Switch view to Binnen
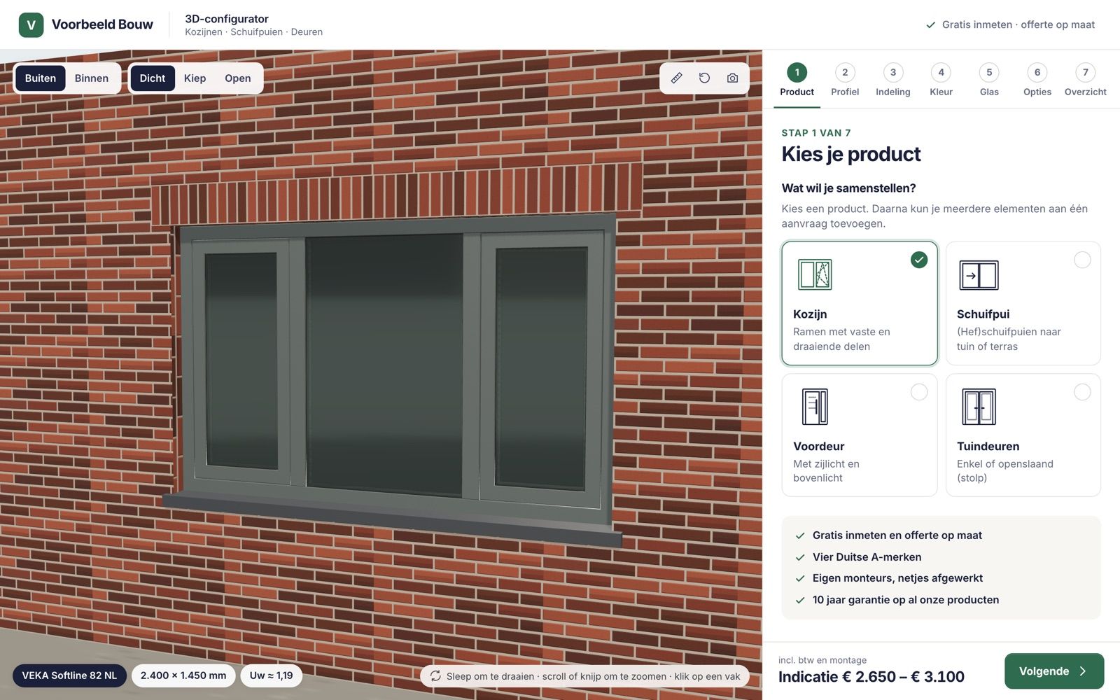This screenshot has height=700, width=1120. coord(92,78)
